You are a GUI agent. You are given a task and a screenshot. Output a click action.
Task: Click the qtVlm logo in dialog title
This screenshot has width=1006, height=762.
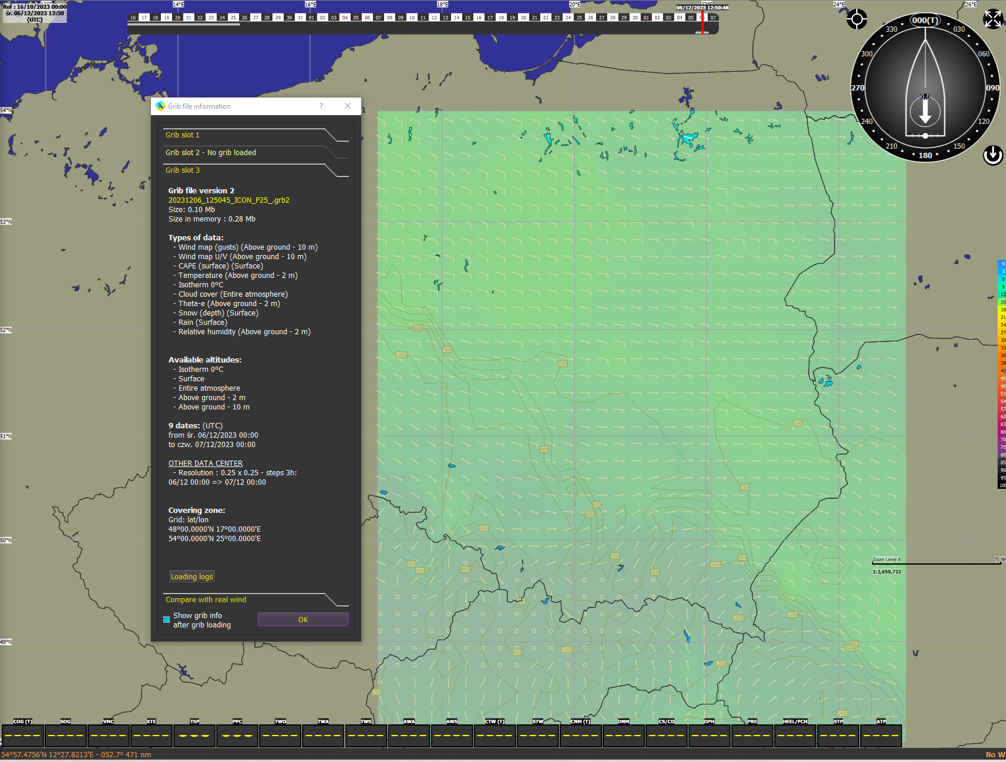coord(160,106)
